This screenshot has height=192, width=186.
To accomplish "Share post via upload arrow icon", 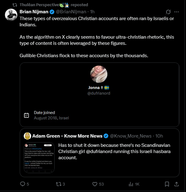I will pos(176,184).
